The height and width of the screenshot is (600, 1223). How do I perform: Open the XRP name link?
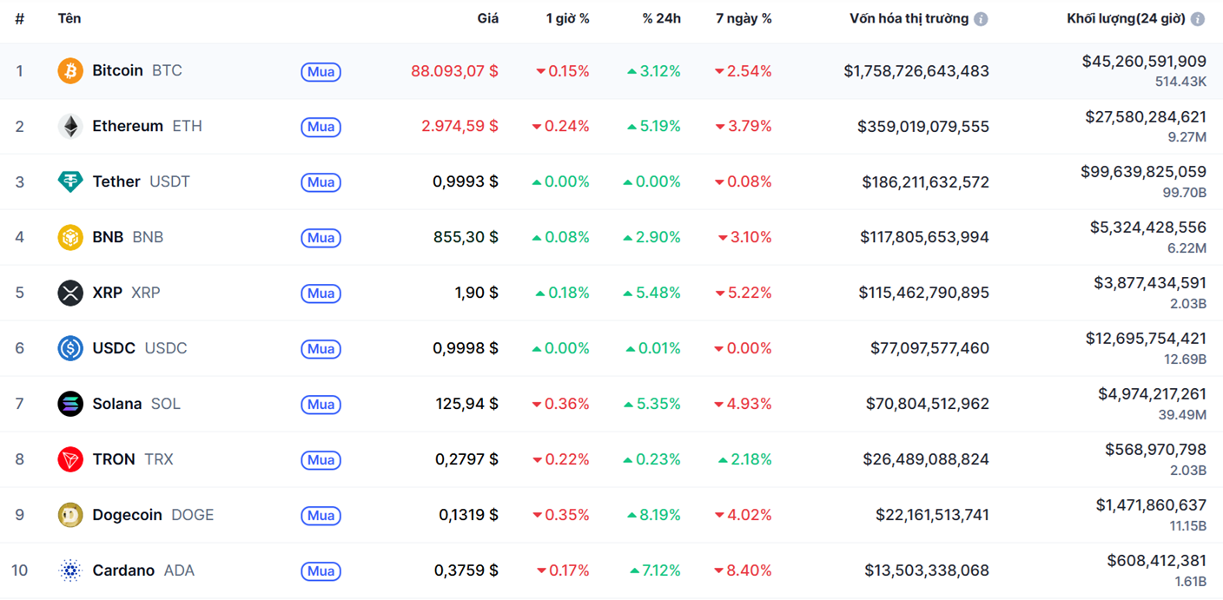(126, 293)
